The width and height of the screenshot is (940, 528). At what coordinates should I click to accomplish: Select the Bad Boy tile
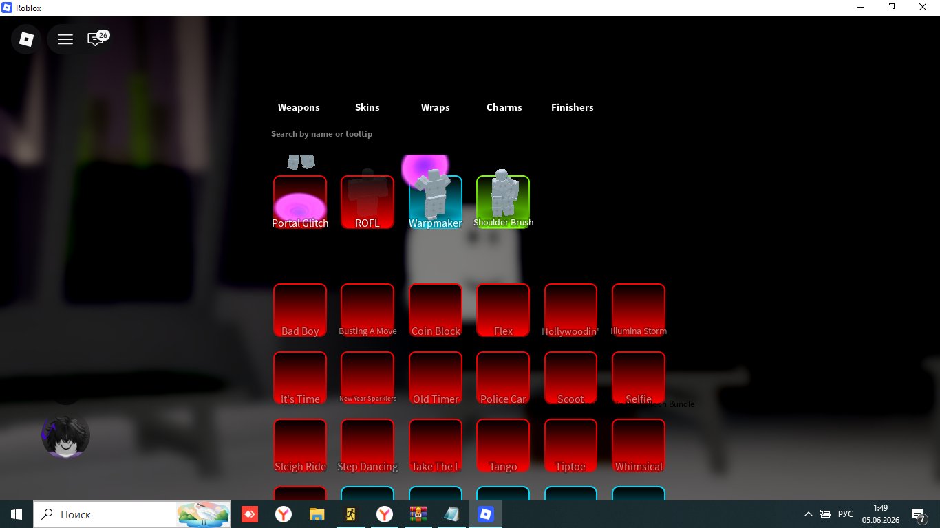300,310
